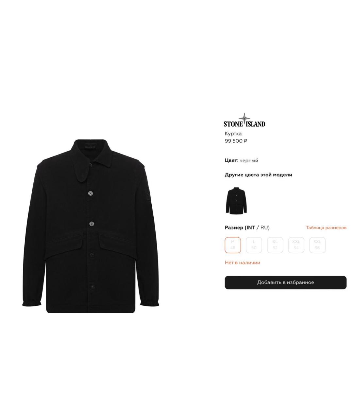Select the black color variant thumbnail
Image resolution: width=353 pixels, height=419 pixels.
(236, 201)
